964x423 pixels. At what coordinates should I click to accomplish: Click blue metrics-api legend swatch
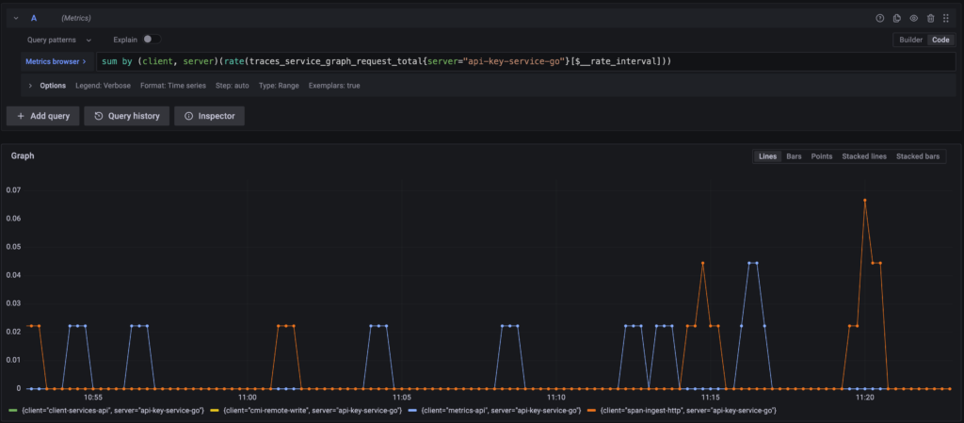click(x=412, y=410)
